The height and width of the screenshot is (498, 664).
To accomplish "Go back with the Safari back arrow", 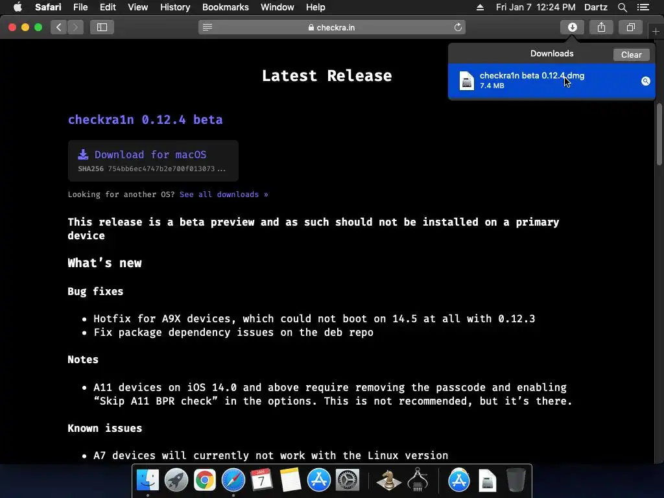I will tap(59, 27).
